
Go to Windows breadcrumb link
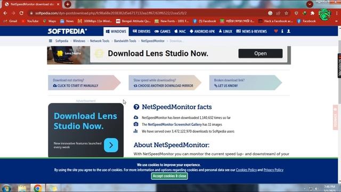click(79, 41)
